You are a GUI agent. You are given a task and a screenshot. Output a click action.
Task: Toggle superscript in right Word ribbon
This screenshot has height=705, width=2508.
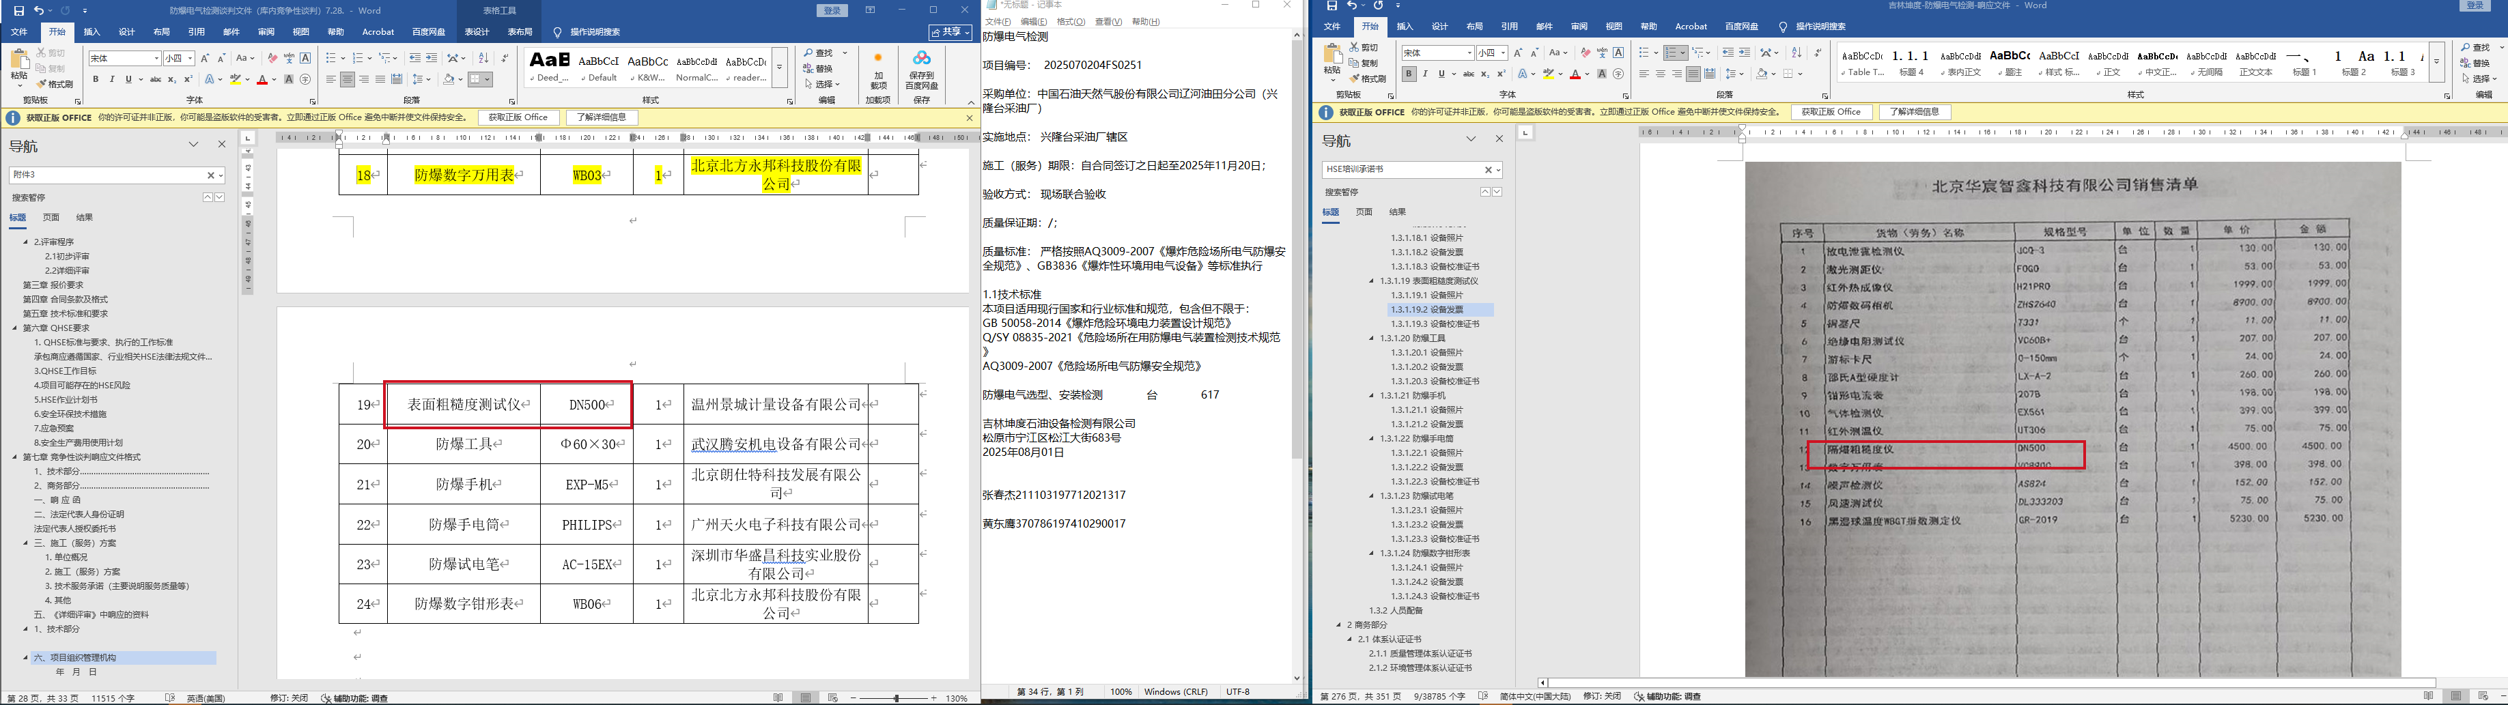1500,74
